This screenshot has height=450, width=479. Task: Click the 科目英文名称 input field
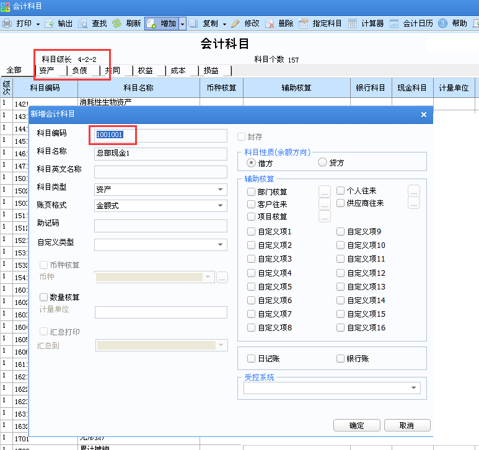pos(160,172)
